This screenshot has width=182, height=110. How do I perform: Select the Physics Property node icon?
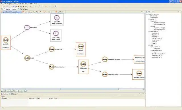(105, 74)
